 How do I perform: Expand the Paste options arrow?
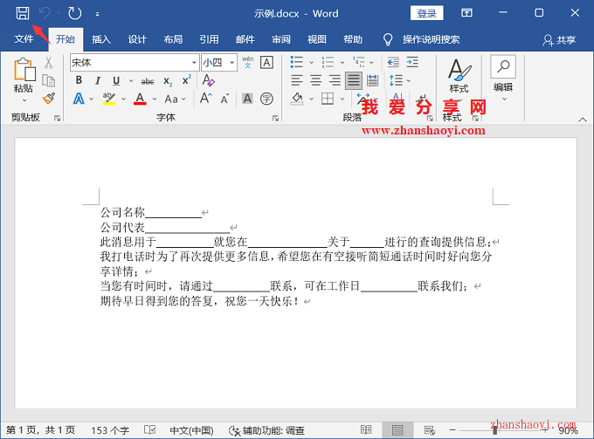[x=24, y=100]
